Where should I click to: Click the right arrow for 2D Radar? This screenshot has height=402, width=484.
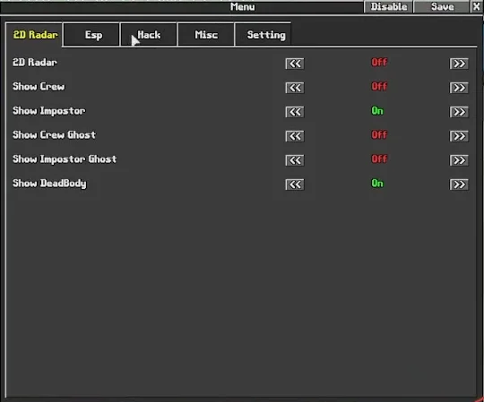point(459,64)
